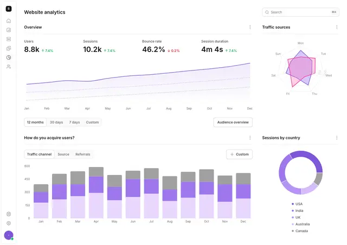Open the support lifebuoy icon
This screenshot has width=347, height=245.
pos(9,214)
